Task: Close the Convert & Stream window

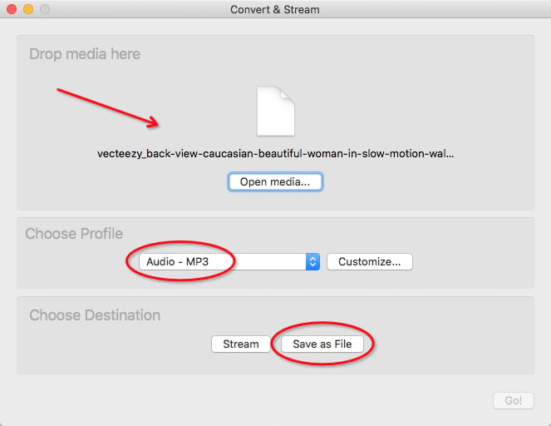Action: click(x=12, y=9)
